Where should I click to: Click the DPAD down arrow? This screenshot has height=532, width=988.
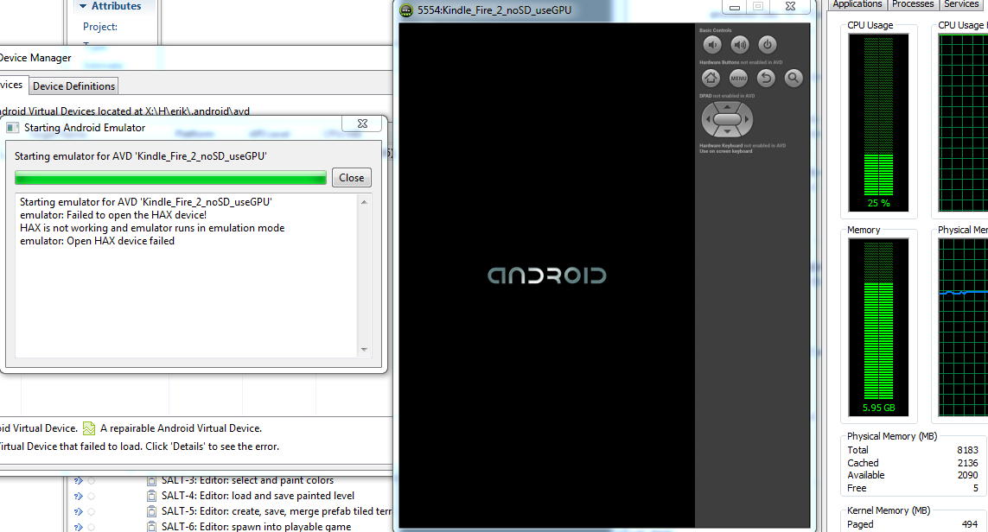(x=727, y=131)
